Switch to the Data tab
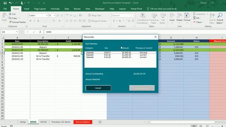 coord(67,9)
